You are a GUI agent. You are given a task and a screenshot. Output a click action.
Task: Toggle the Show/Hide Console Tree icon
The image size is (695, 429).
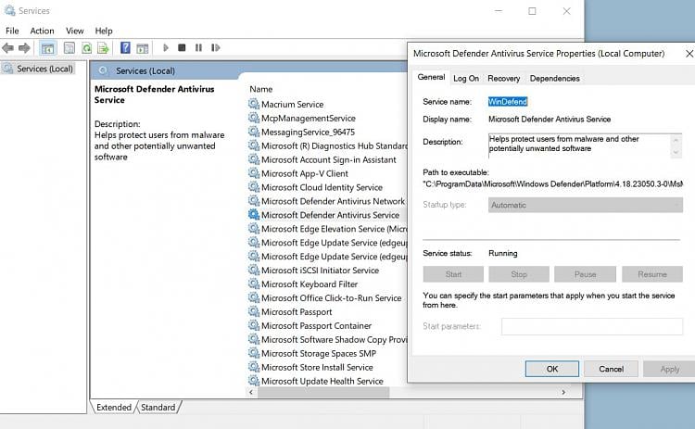(x=48, y=47)
